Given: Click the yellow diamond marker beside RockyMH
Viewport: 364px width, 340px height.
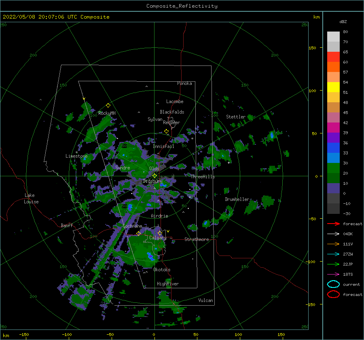Looking at the screenshot, I should [x=108, y=106].
